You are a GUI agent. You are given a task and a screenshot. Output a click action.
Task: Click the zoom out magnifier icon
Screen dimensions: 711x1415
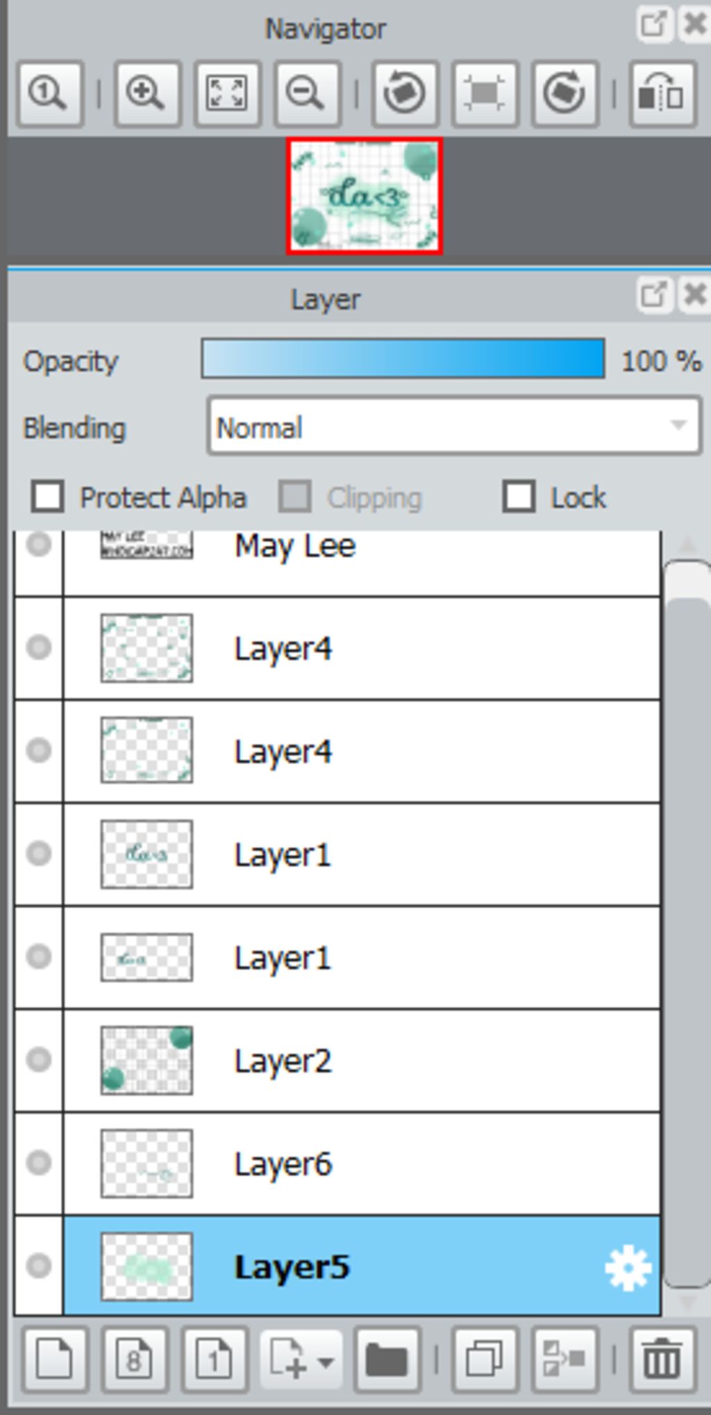tap(307, 94)
